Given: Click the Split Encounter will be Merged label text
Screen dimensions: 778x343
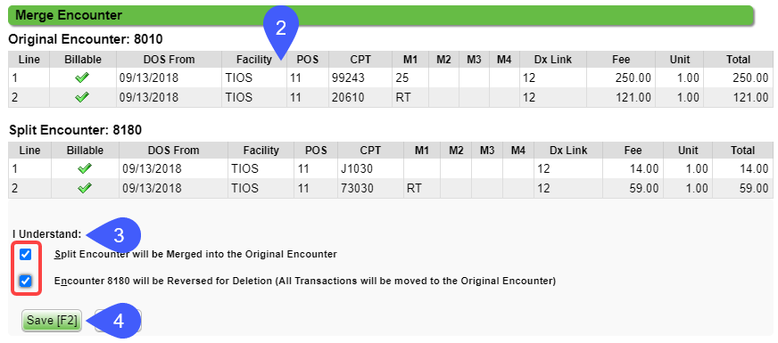Looking at the screenshot, I should 195,255.
